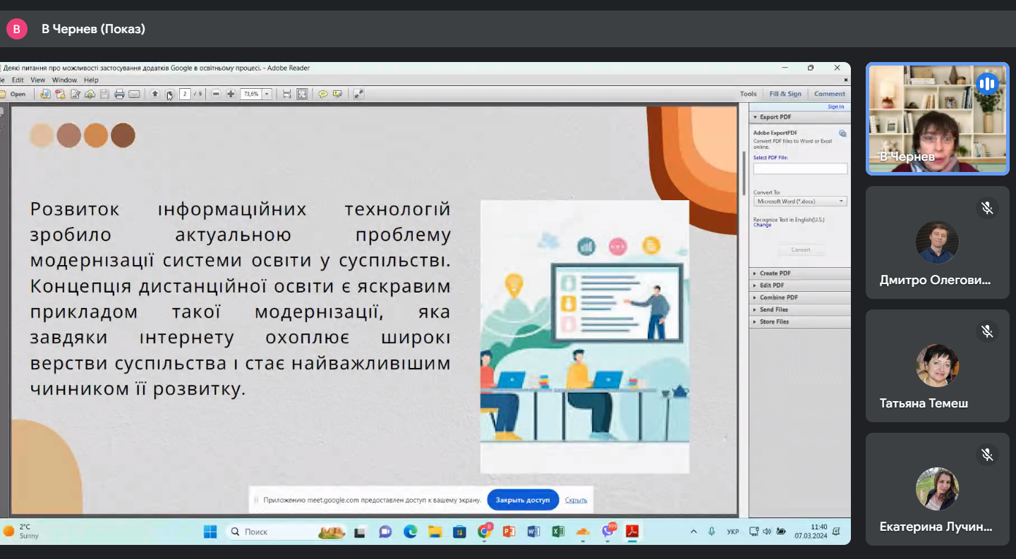Viewport: 1016px width, 559px height.
Task: Click the zoom out minus button
Action: click(216, 94)
